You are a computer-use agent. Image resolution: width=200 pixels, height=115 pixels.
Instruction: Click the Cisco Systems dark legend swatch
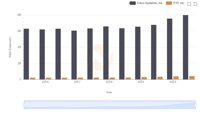point(132,3)
